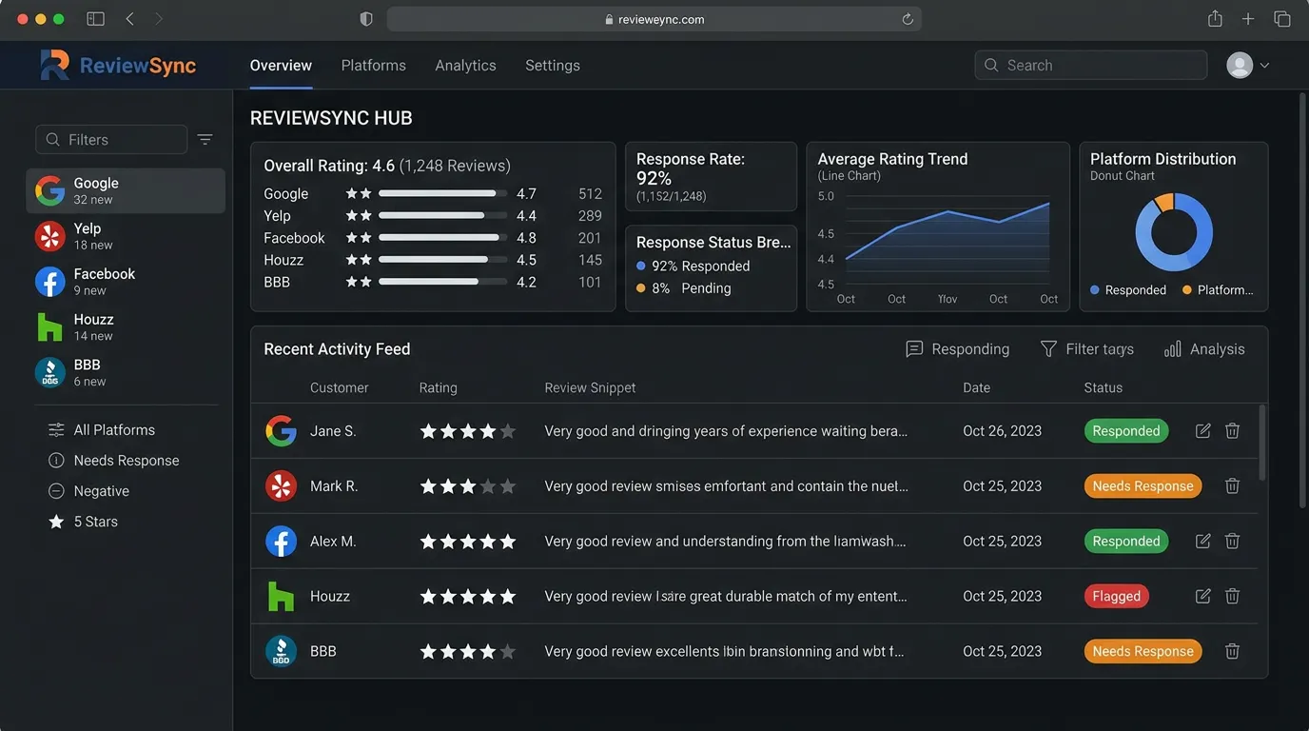
Task: Open the Analysis button
Action: click(x=1204, y=349)
